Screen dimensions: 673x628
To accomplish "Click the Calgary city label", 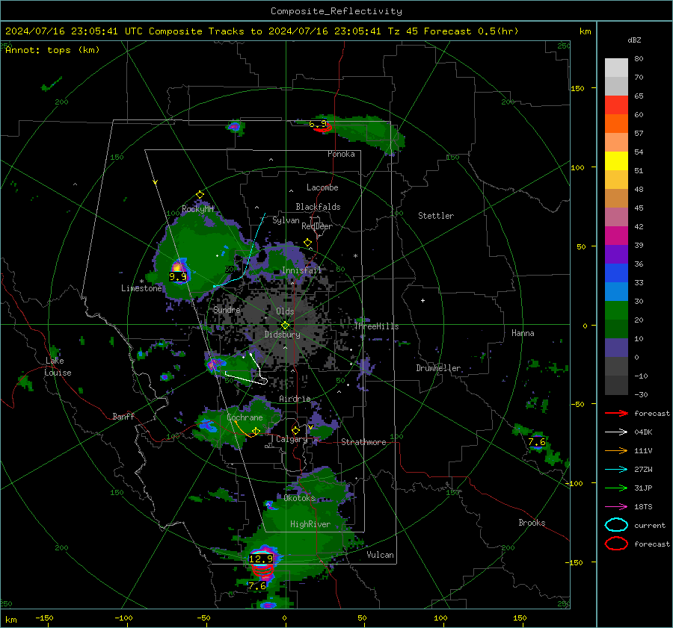I will pos(292,439).
